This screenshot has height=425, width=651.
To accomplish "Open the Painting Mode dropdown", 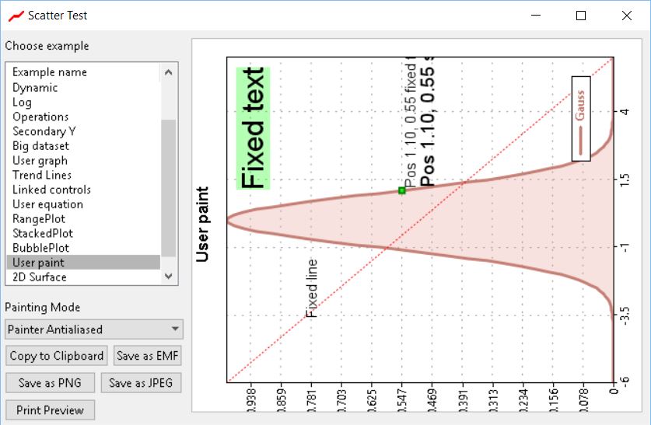I will 93,329.
